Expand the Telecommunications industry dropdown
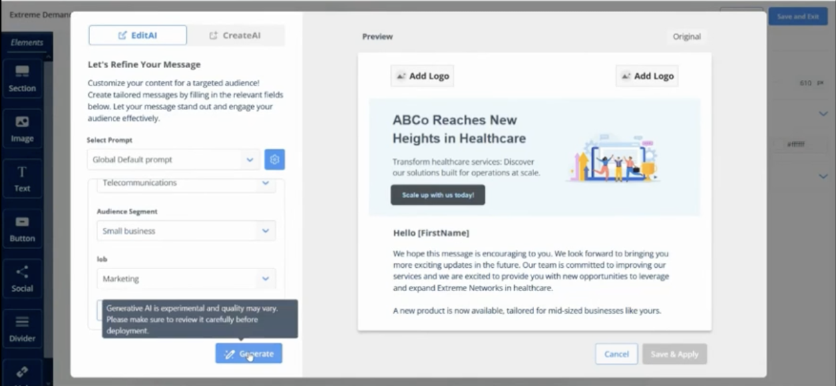Viewport: 836px width, 386px height. coord(186,184)
